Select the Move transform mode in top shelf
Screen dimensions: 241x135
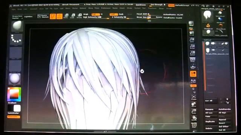tap(66, 16)
